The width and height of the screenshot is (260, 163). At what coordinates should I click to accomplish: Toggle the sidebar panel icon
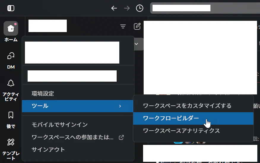11,8
